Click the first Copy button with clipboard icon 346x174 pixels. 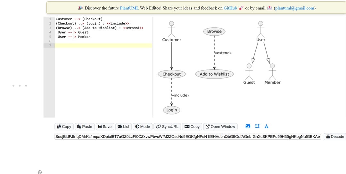(x=64, y=127)
